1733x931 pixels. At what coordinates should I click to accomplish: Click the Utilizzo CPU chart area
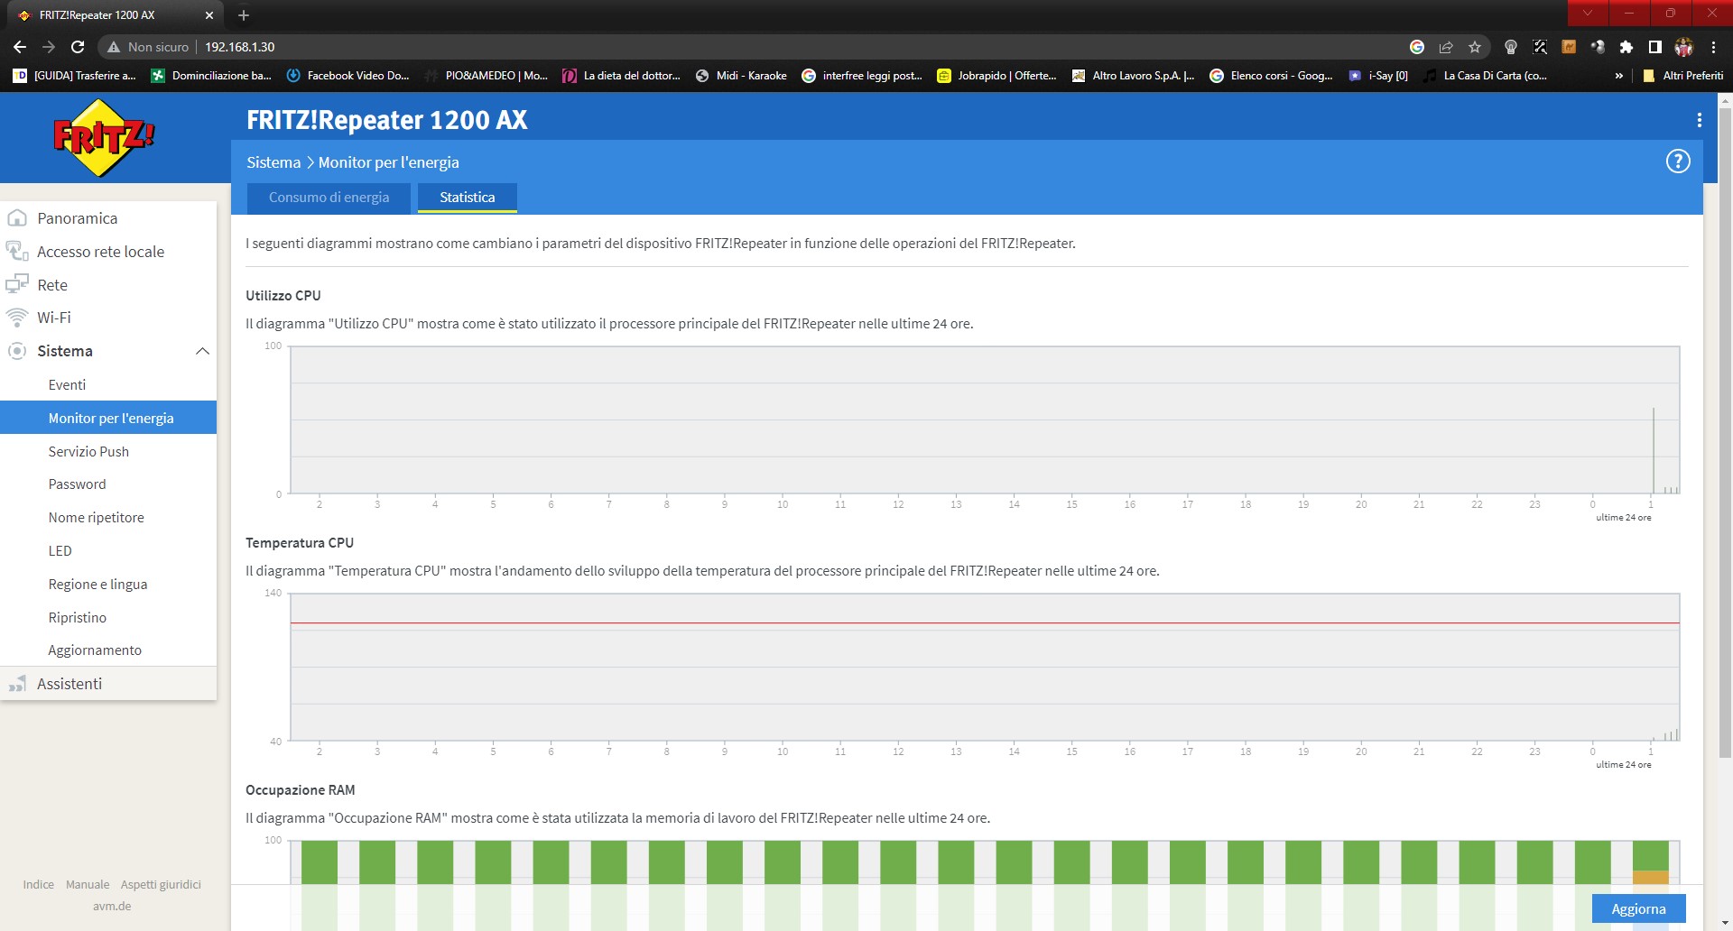(x=985, y=419)
